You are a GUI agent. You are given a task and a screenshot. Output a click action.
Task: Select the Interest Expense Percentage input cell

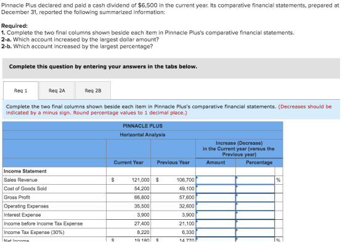pyautogui.click(x=255, y=215)
